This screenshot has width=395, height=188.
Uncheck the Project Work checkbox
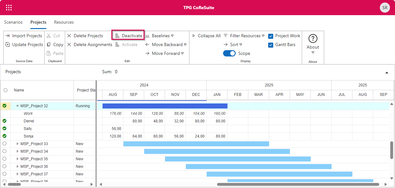click(x=270, y=36)
